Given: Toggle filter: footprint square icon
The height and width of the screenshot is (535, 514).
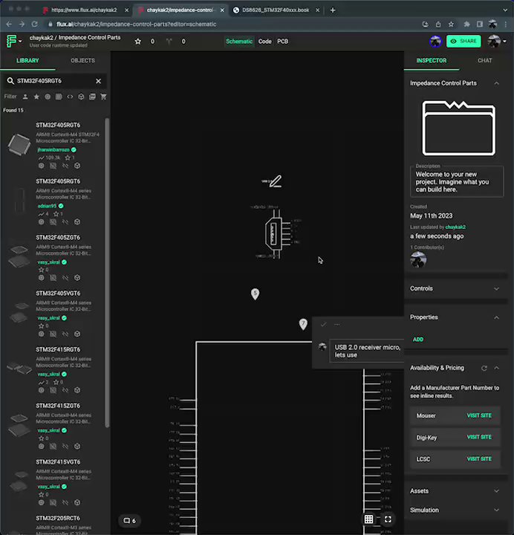Looking at the screenshot, I should click(x=59, y=97).
